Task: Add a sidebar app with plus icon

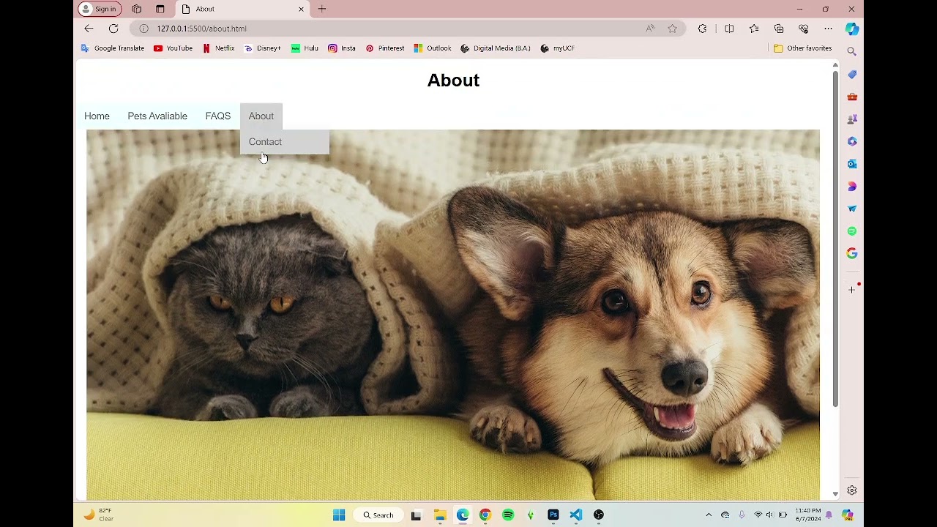Action: 851,290
